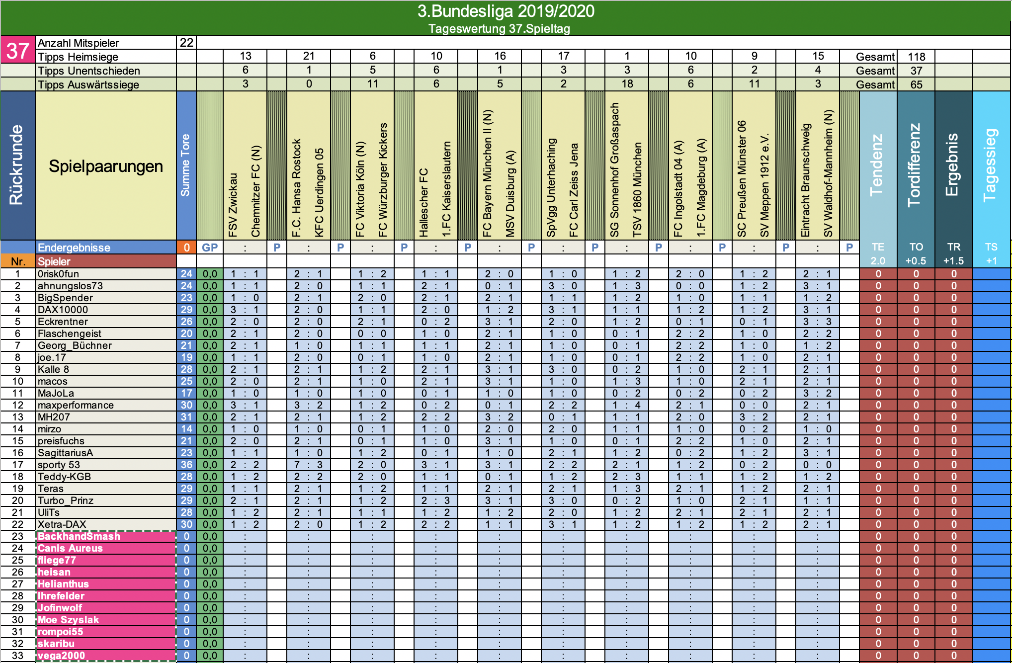The width and height of the screenshot is (1012, 663).
Task: Select the pink 'Helianthus' player cell
Action: [x=106, y=584]
